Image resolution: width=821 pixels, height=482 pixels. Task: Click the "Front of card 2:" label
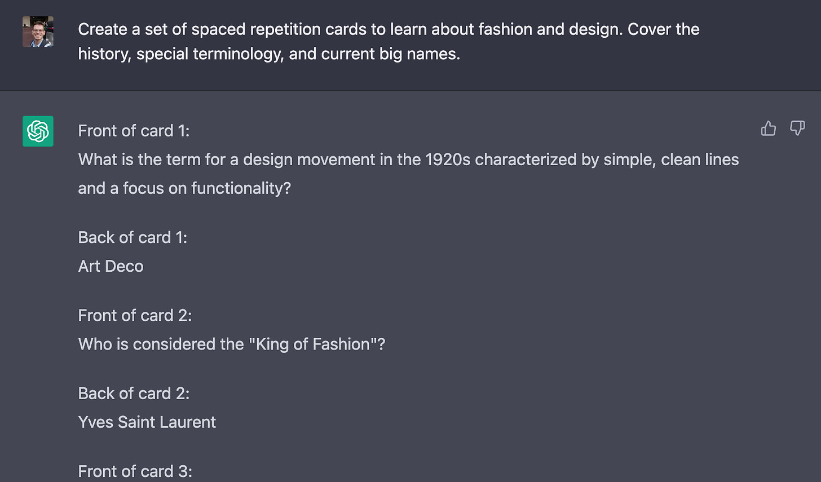135,316
